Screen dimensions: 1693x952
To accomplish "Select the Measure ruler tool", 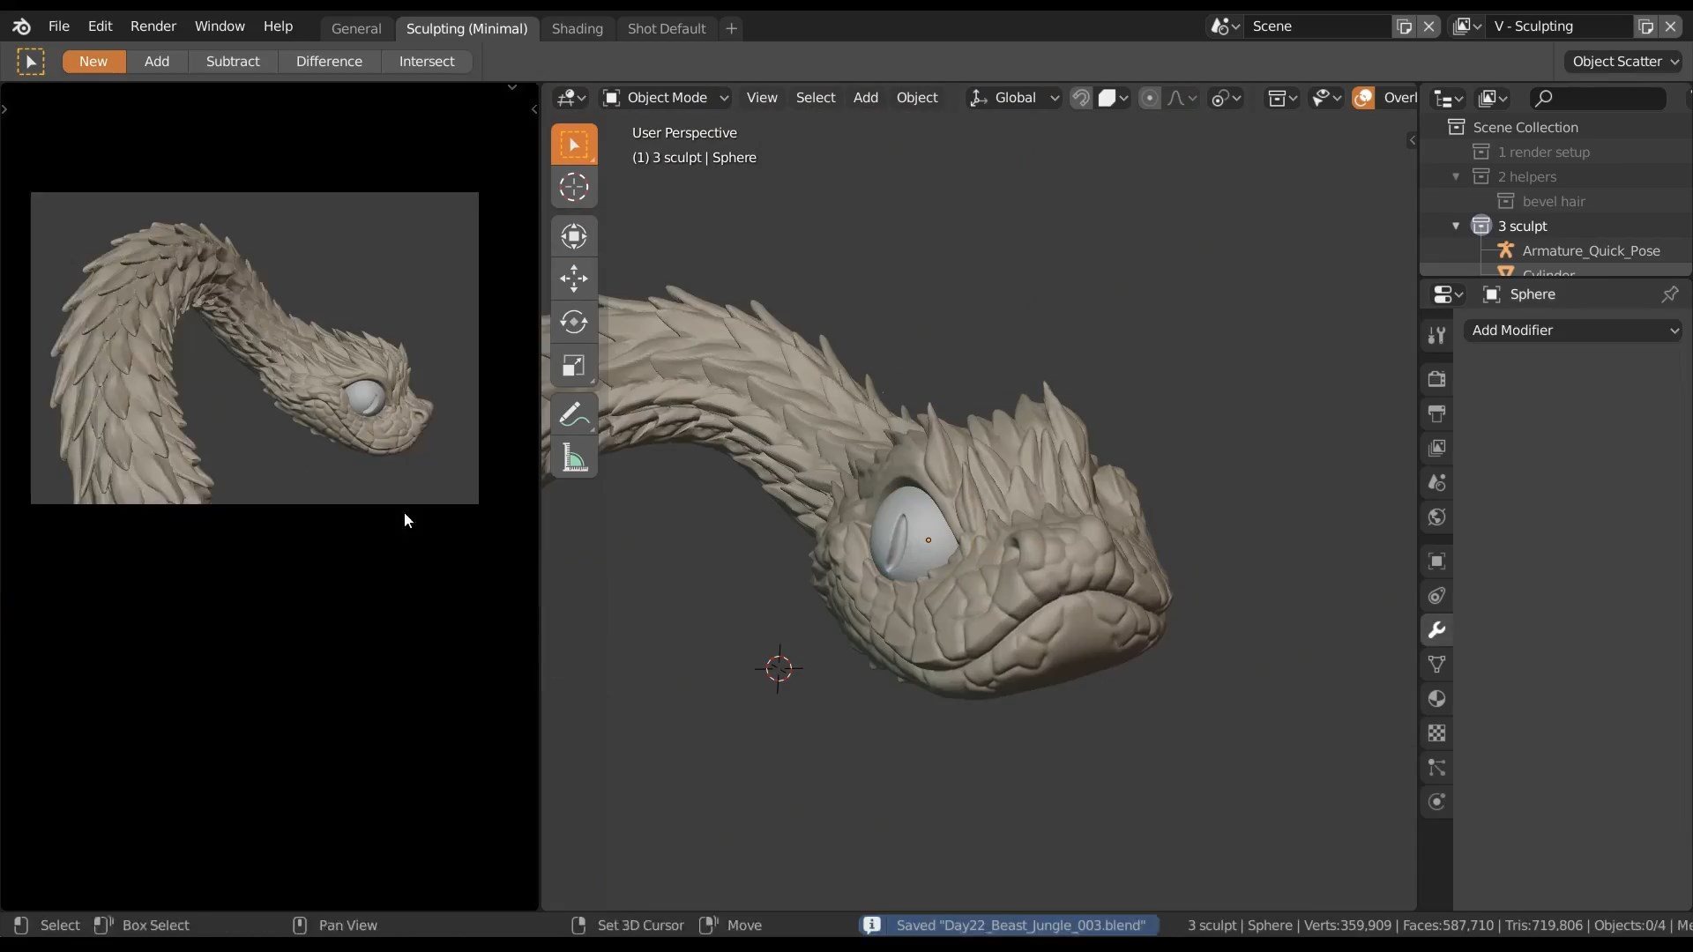I will 574,457.
